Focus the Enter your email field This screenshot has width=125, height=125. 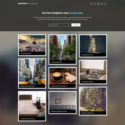click(x=59, y=25)
